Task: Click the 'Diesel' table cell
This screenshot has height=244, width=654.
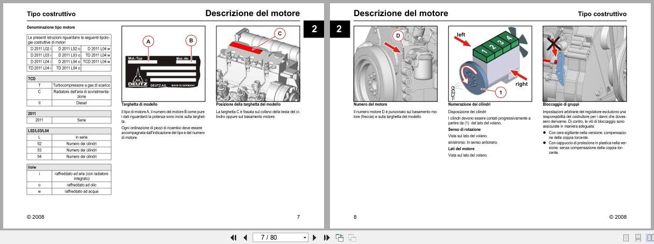Action: (x=81, y=102)
